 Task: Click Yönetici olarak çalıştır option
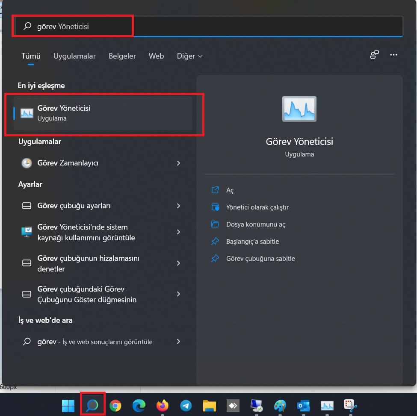click(x=257, y=207)
